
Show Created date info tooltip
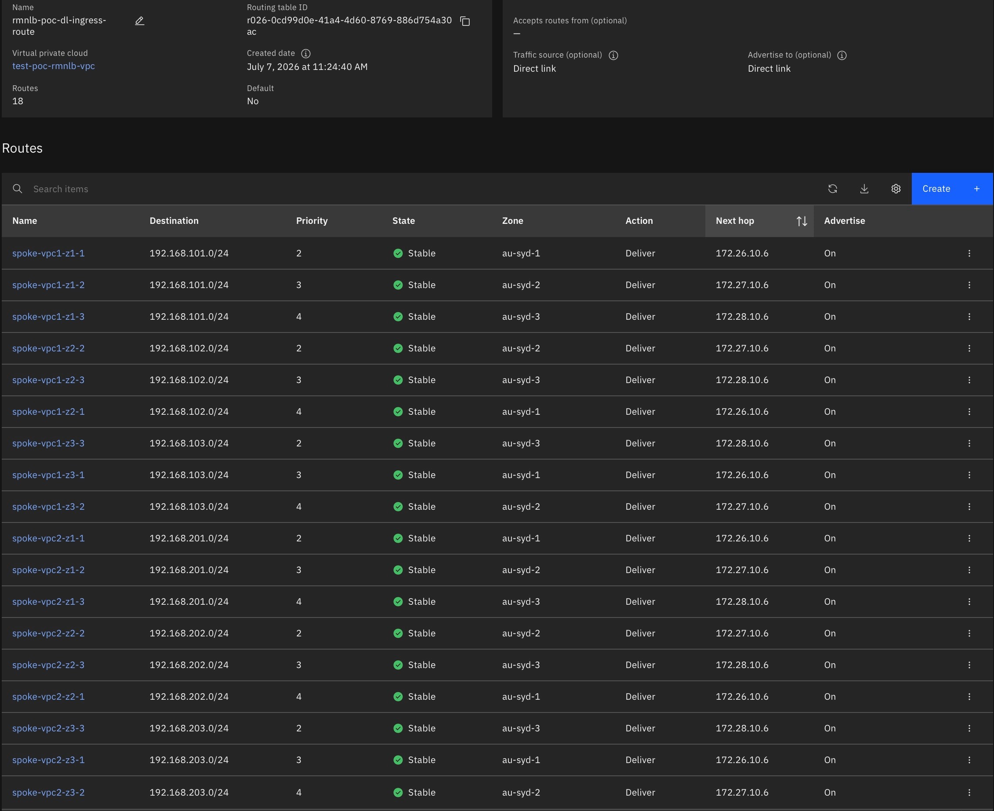306,54
